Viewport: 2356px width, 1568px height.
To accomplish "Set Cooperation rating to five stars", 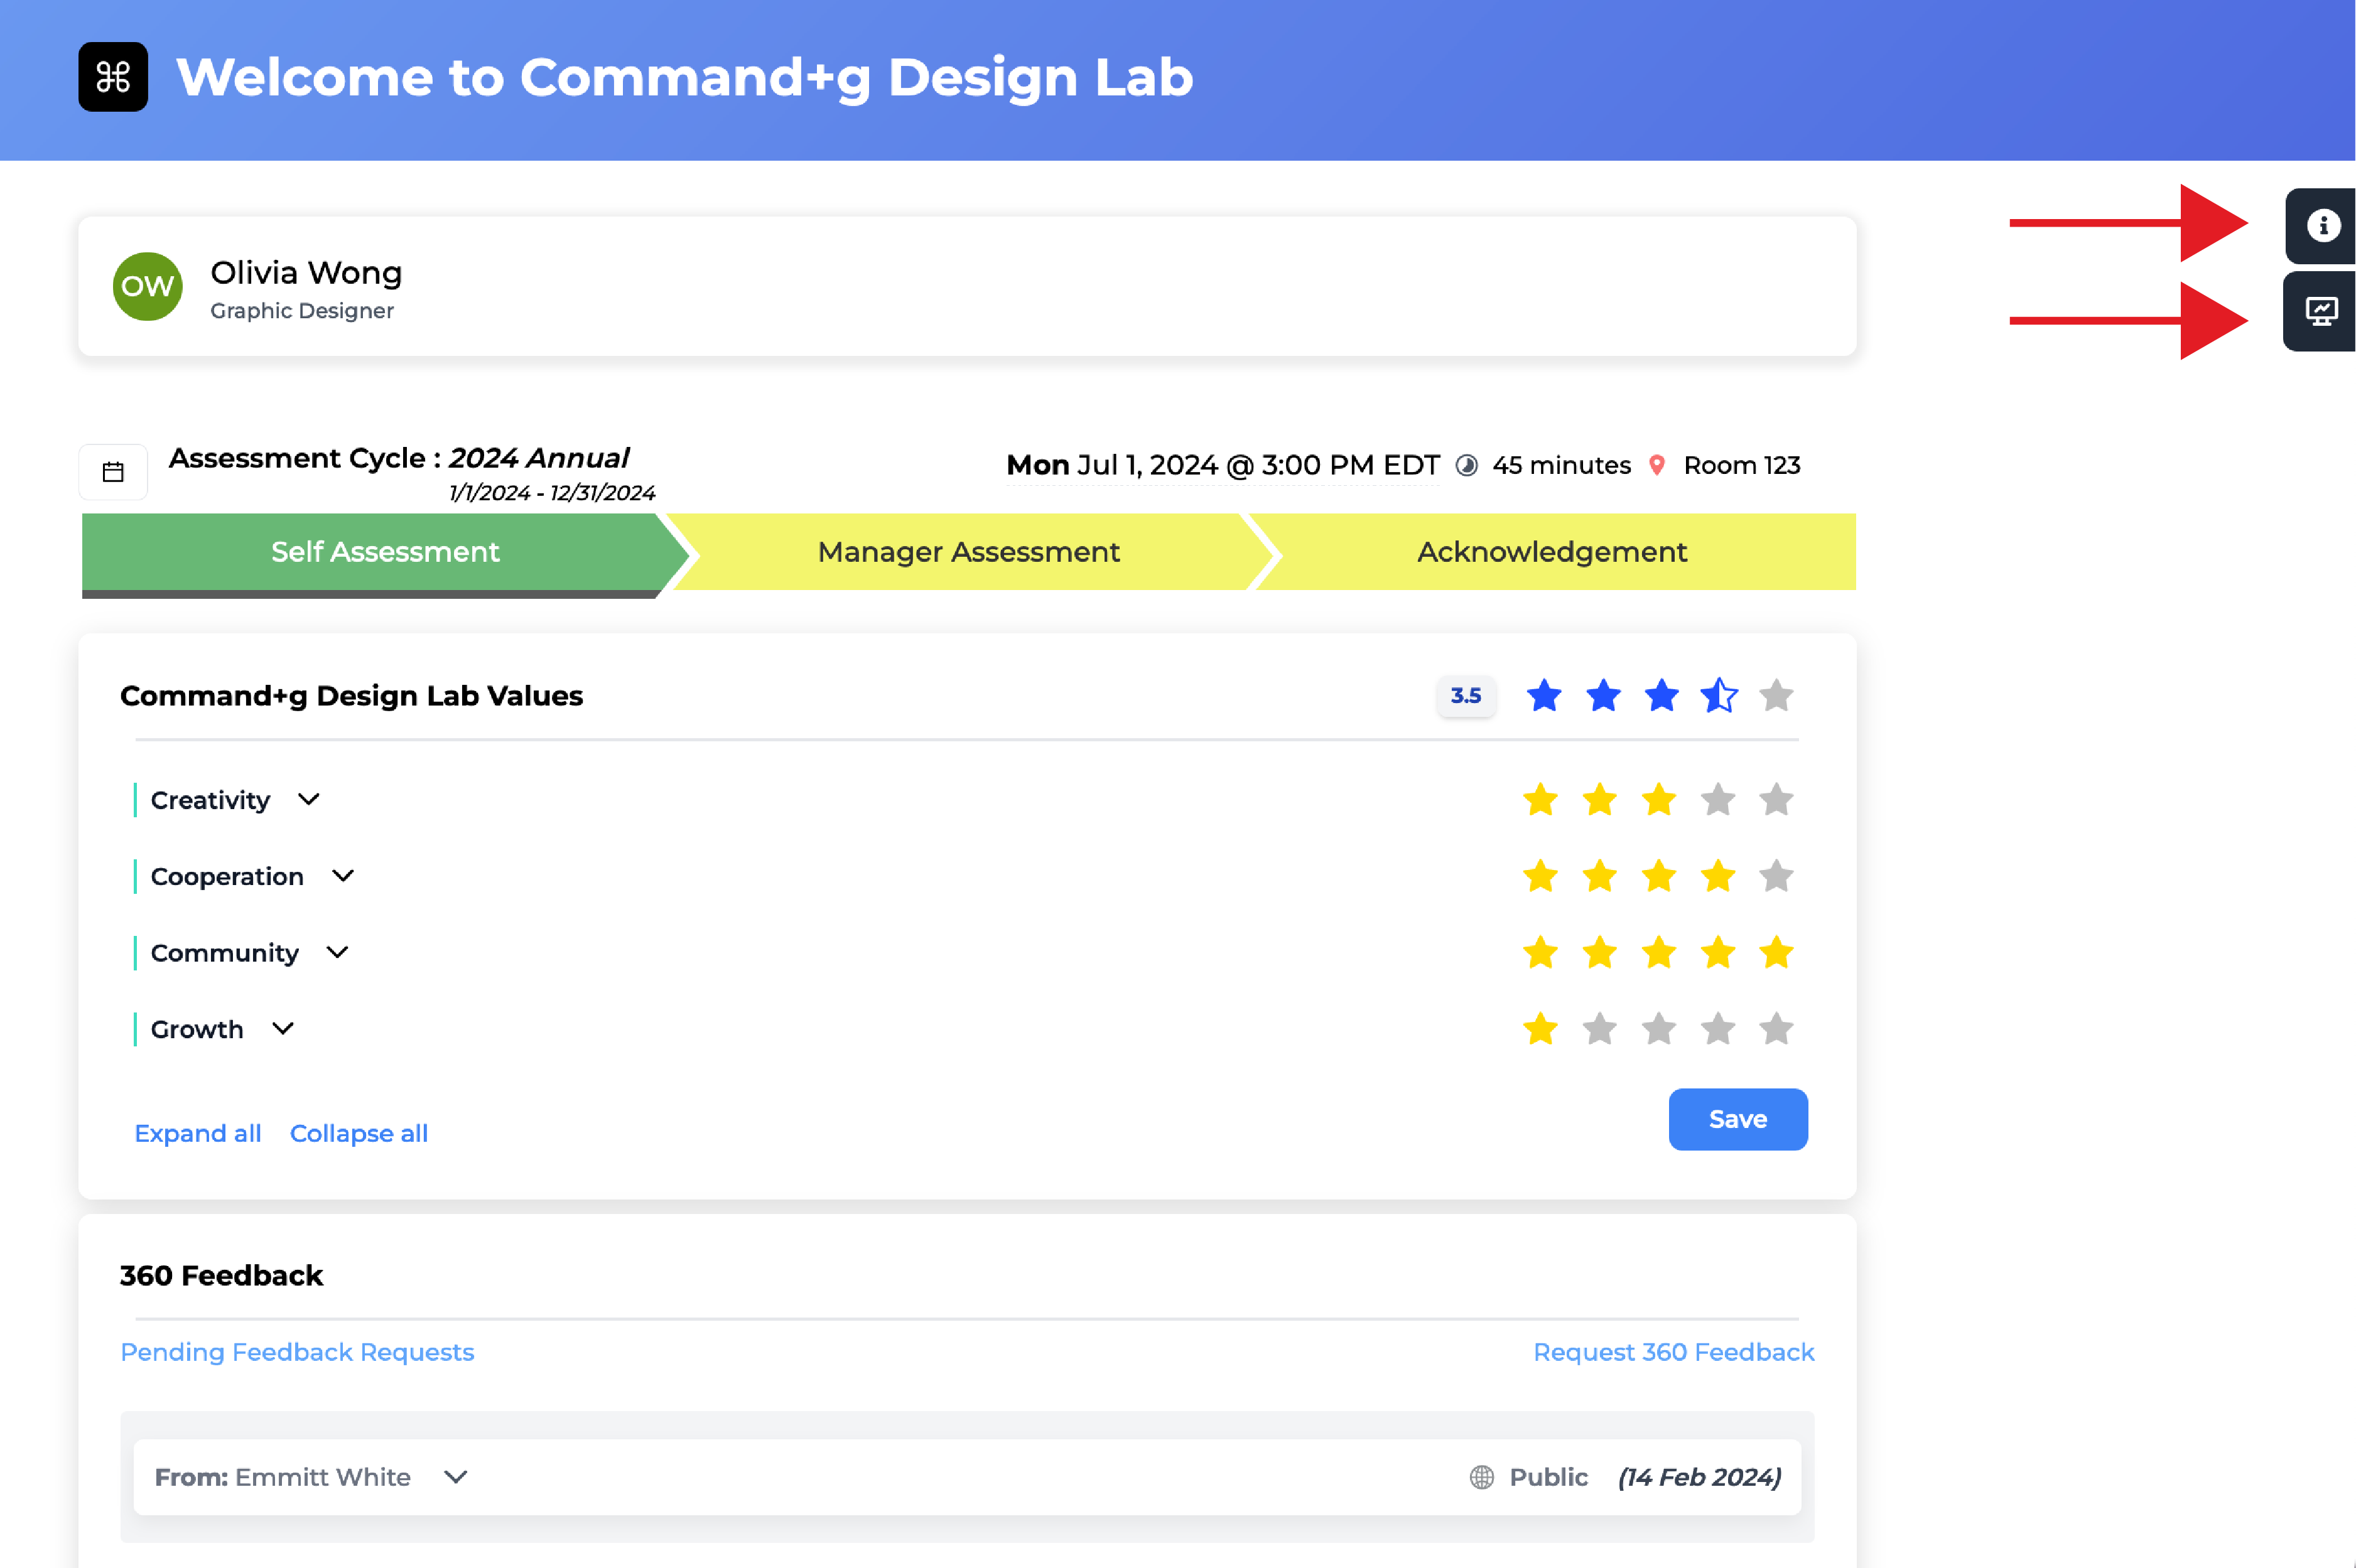I will (1776, 877).
